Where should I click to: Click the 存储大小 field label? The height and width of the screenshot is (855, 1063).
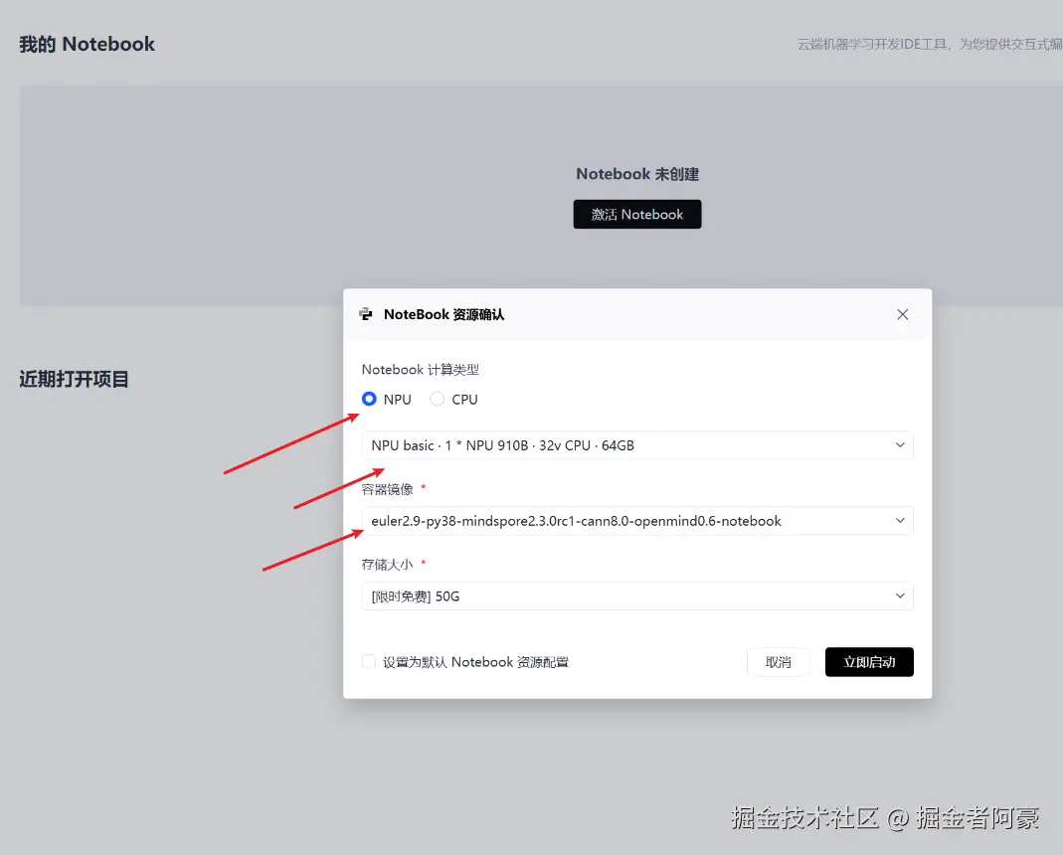tap(387, 564)
